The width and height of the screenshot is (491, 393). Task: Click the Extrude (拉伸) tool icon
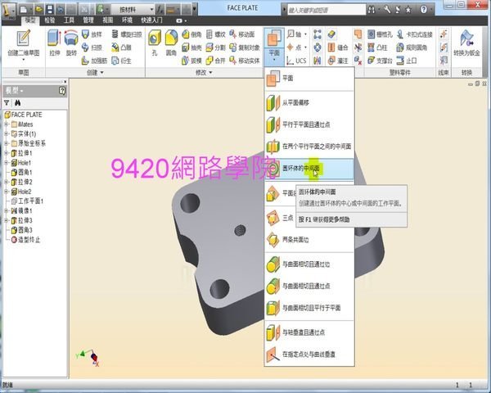(54, 38)
